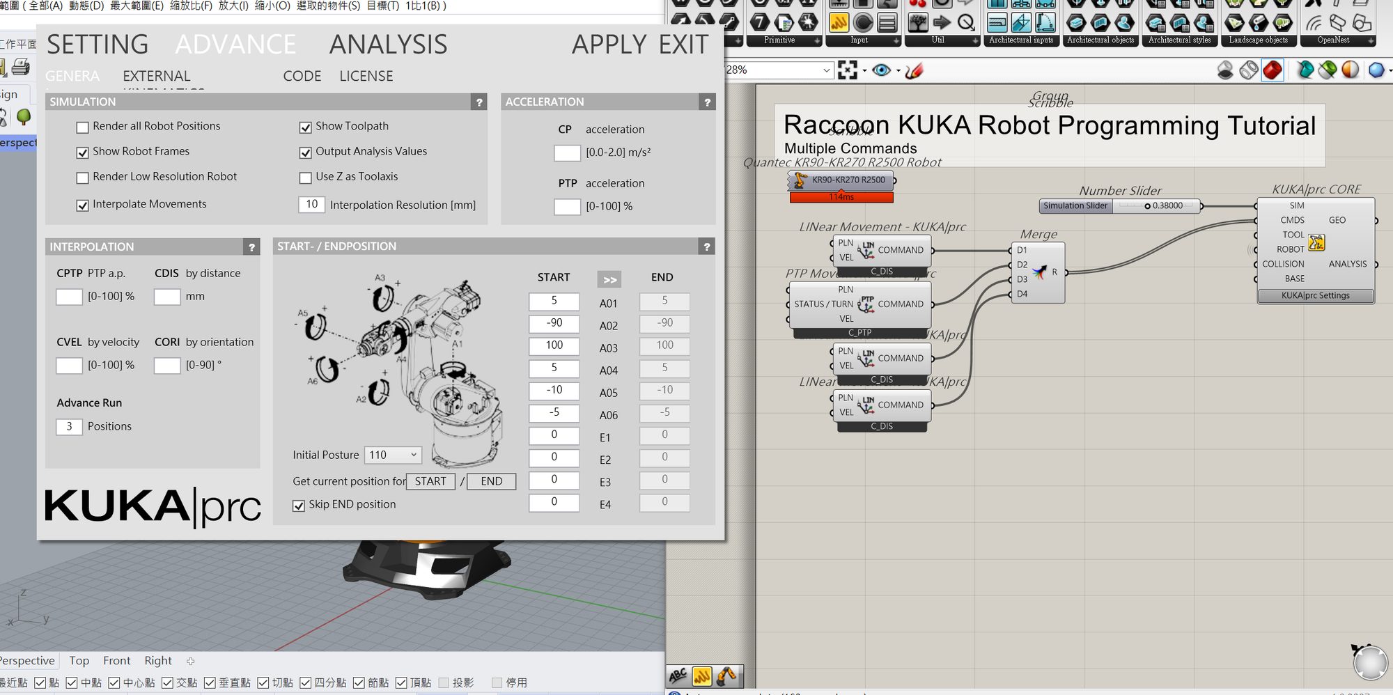
Task: Enable Render Low Resolution Robot
Action: 82,178
